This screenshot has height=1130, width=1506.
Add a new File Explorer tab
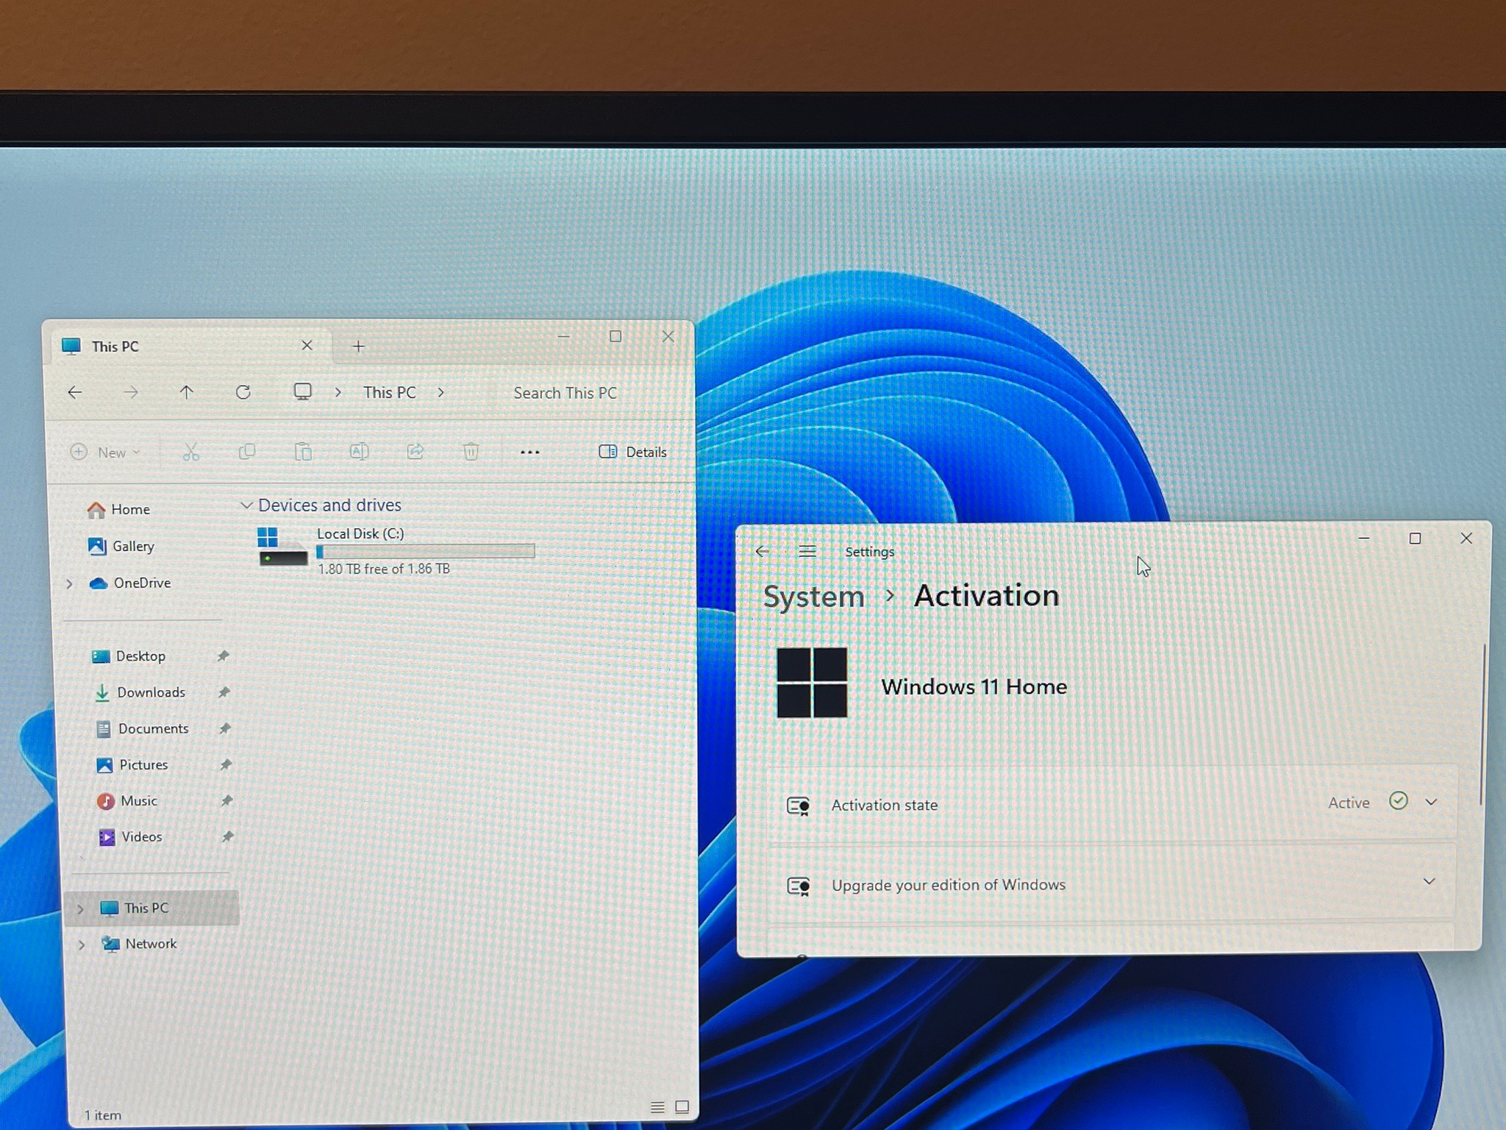tap(358, 347)
